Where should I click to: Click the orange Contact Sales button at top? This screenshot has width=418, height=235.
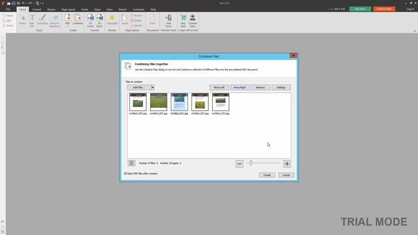point(384,8)
